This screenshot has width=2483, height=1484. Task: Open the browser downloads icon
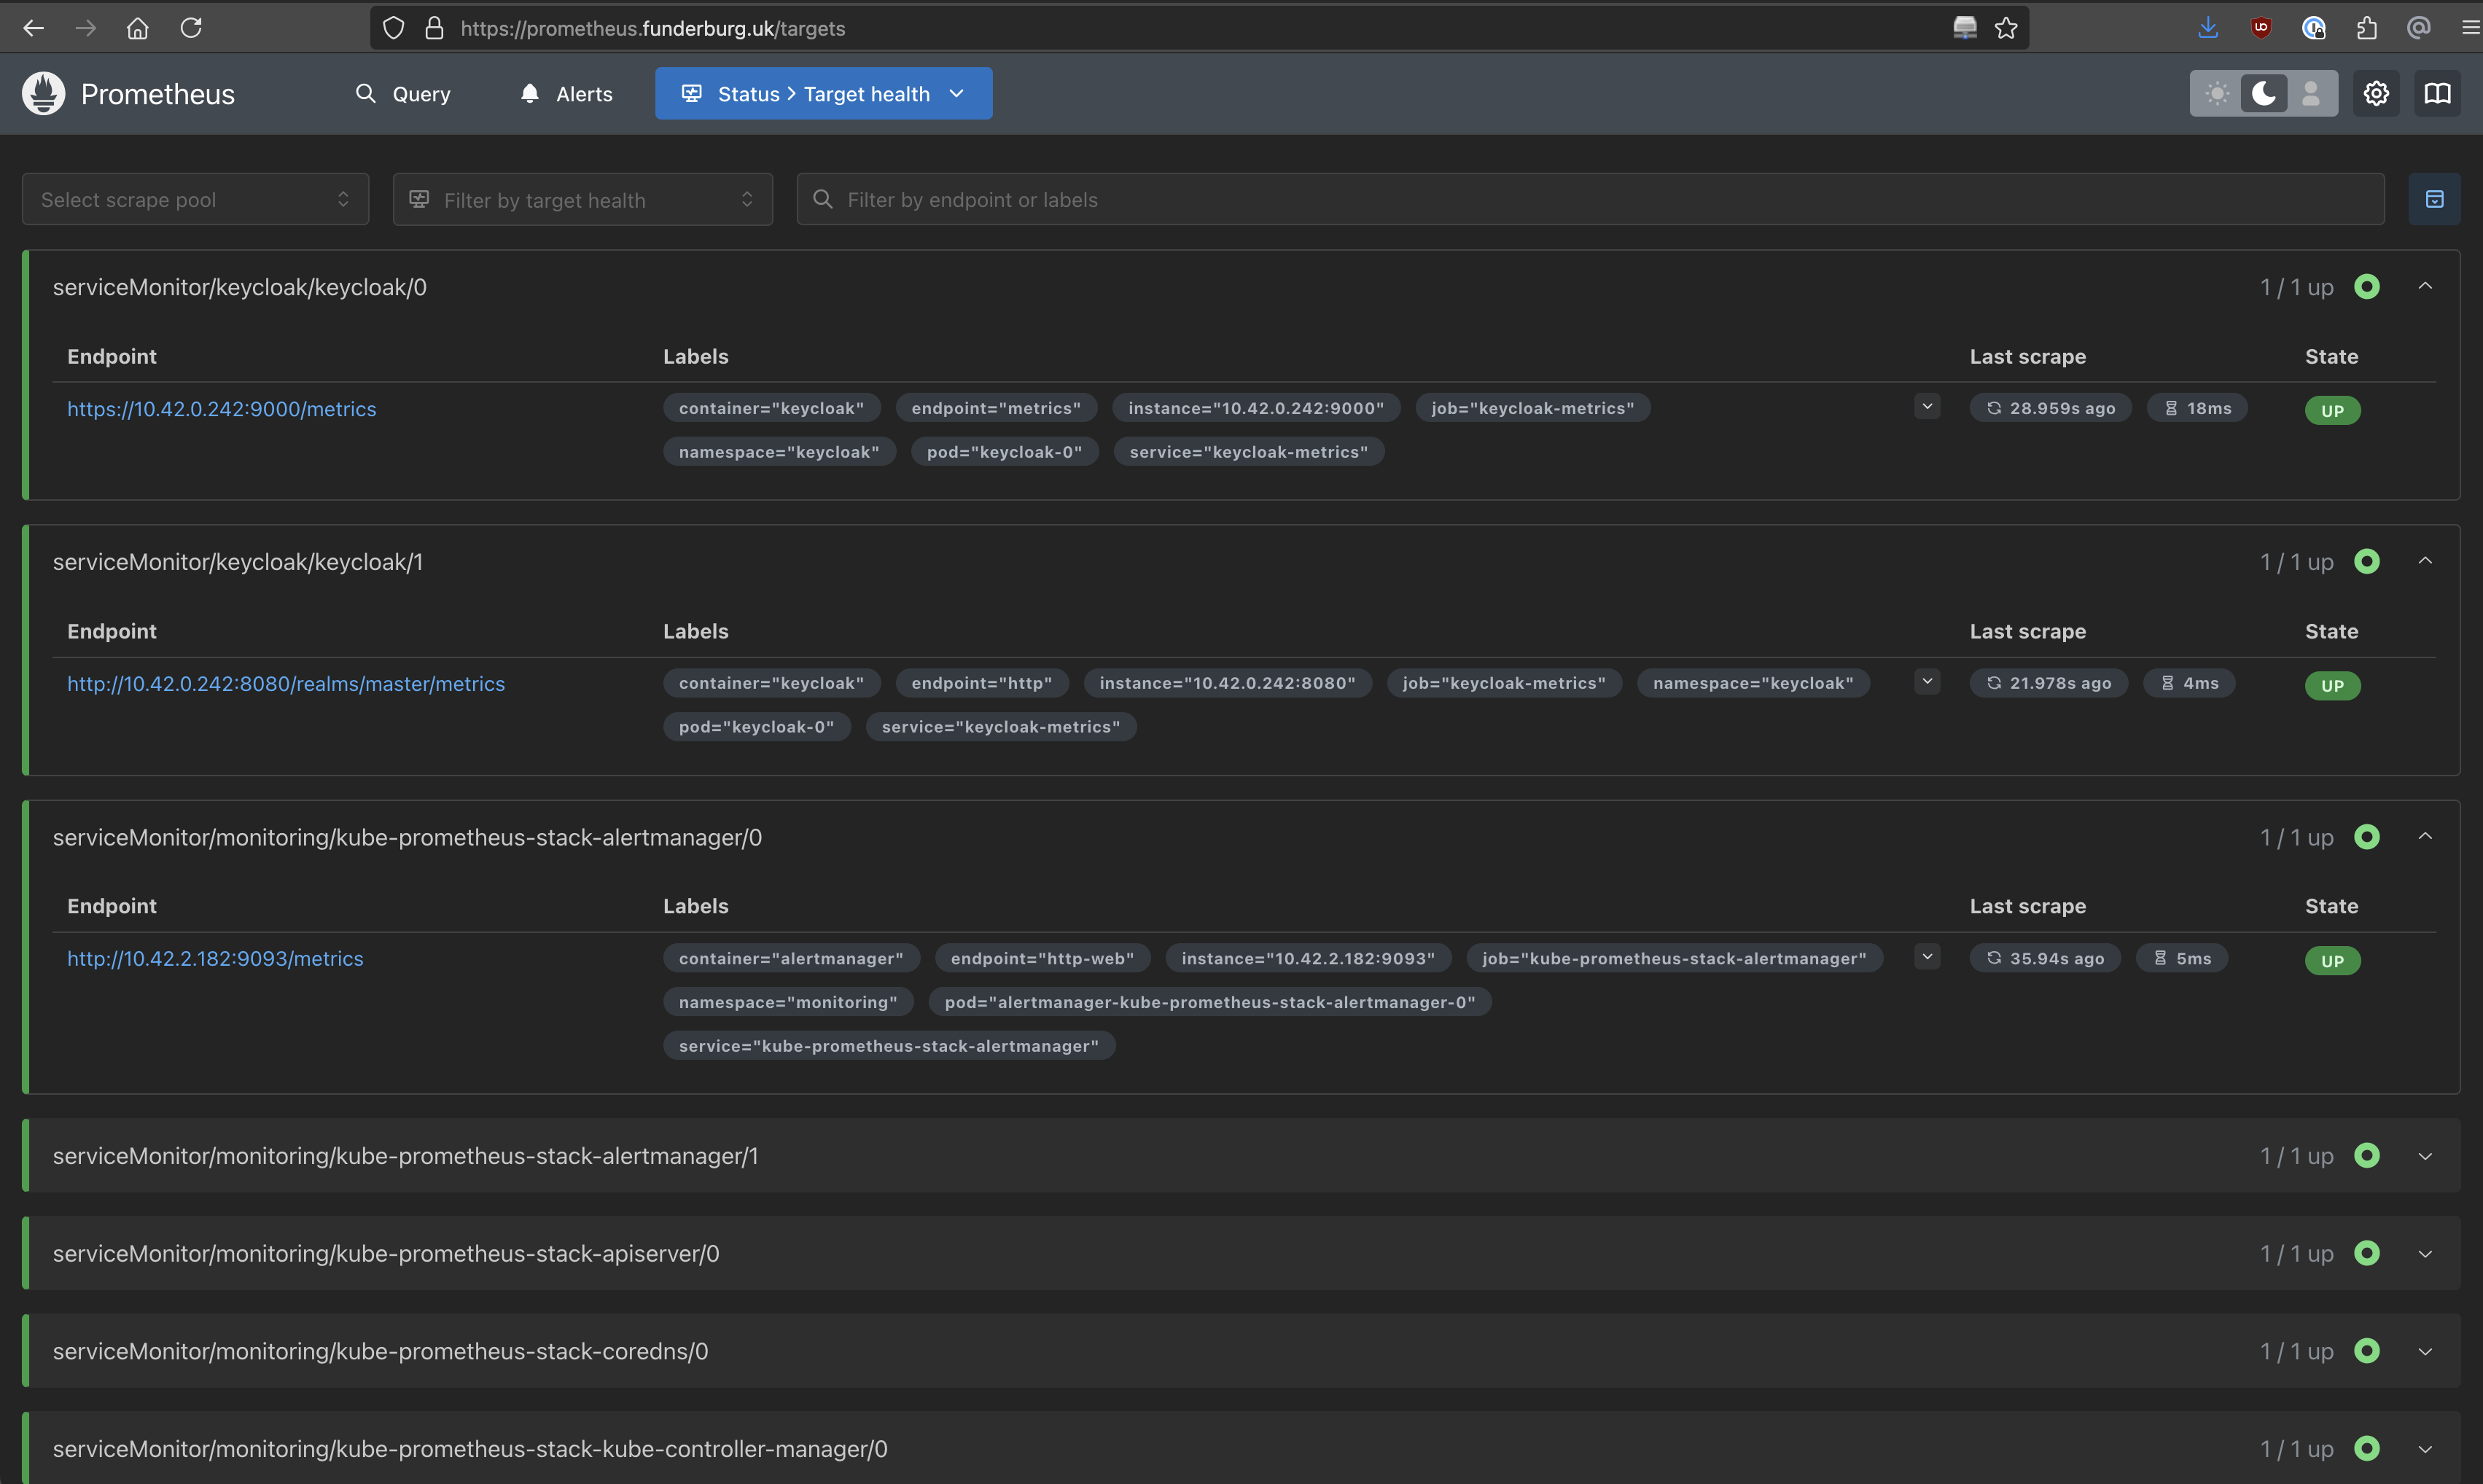(x=2208, y=28)
